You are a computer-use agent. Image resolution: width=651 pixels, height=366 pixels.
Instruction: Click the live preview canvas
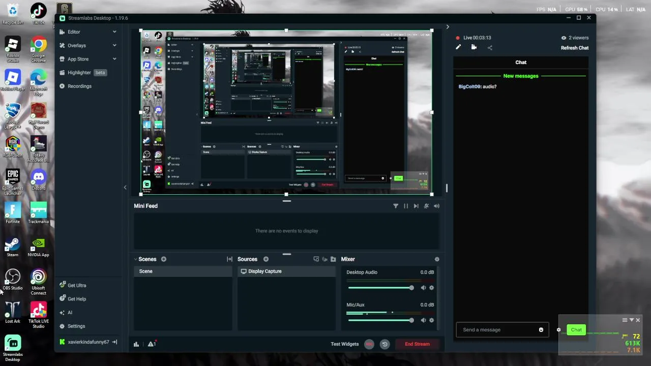point(286,112)
